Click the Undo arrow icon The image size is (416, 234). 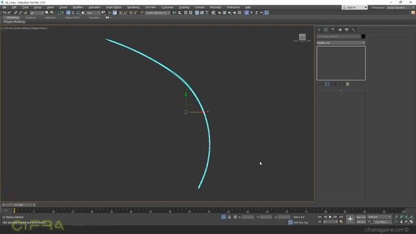tap(5, 13)
